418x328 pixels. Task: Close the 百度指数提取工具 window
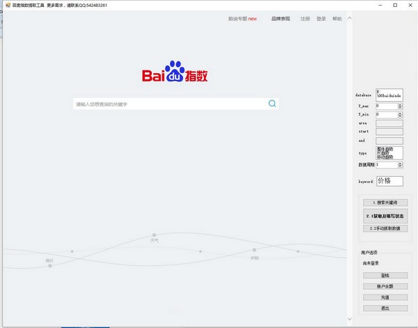410,5
